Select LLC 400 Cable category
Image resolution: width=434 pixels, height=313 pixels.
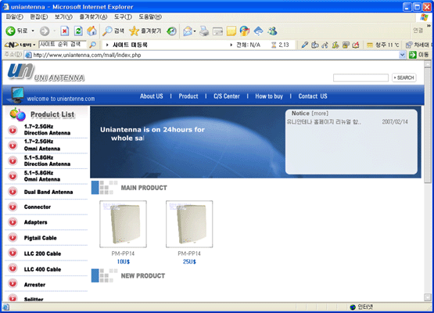pyautogui.click(x=42, y=269)
